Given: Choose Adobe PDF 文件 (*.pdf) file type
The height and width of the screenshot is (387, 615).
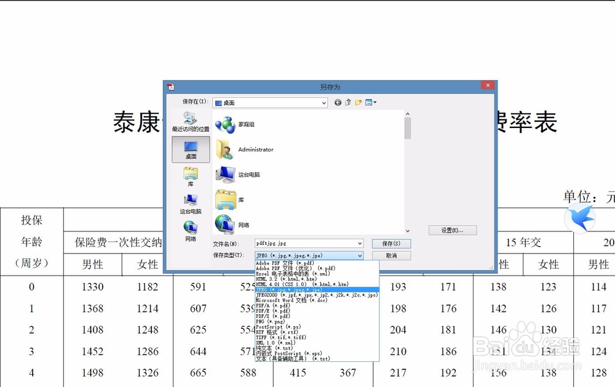Looking at the screenshot, I should tap(317, 263).
